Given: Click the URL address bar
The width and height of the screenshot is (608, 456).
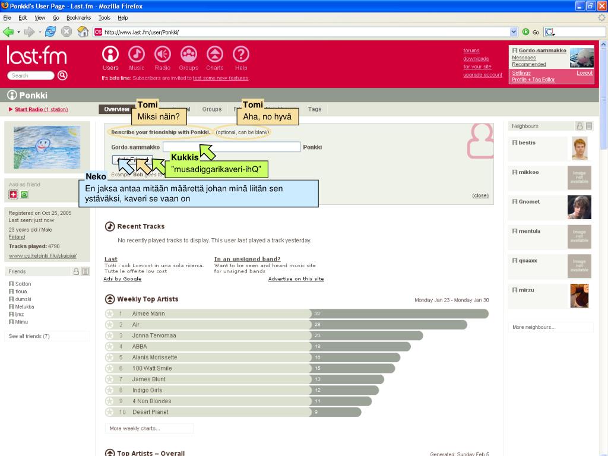Looking at the screenshot, I should coord(301,32).
